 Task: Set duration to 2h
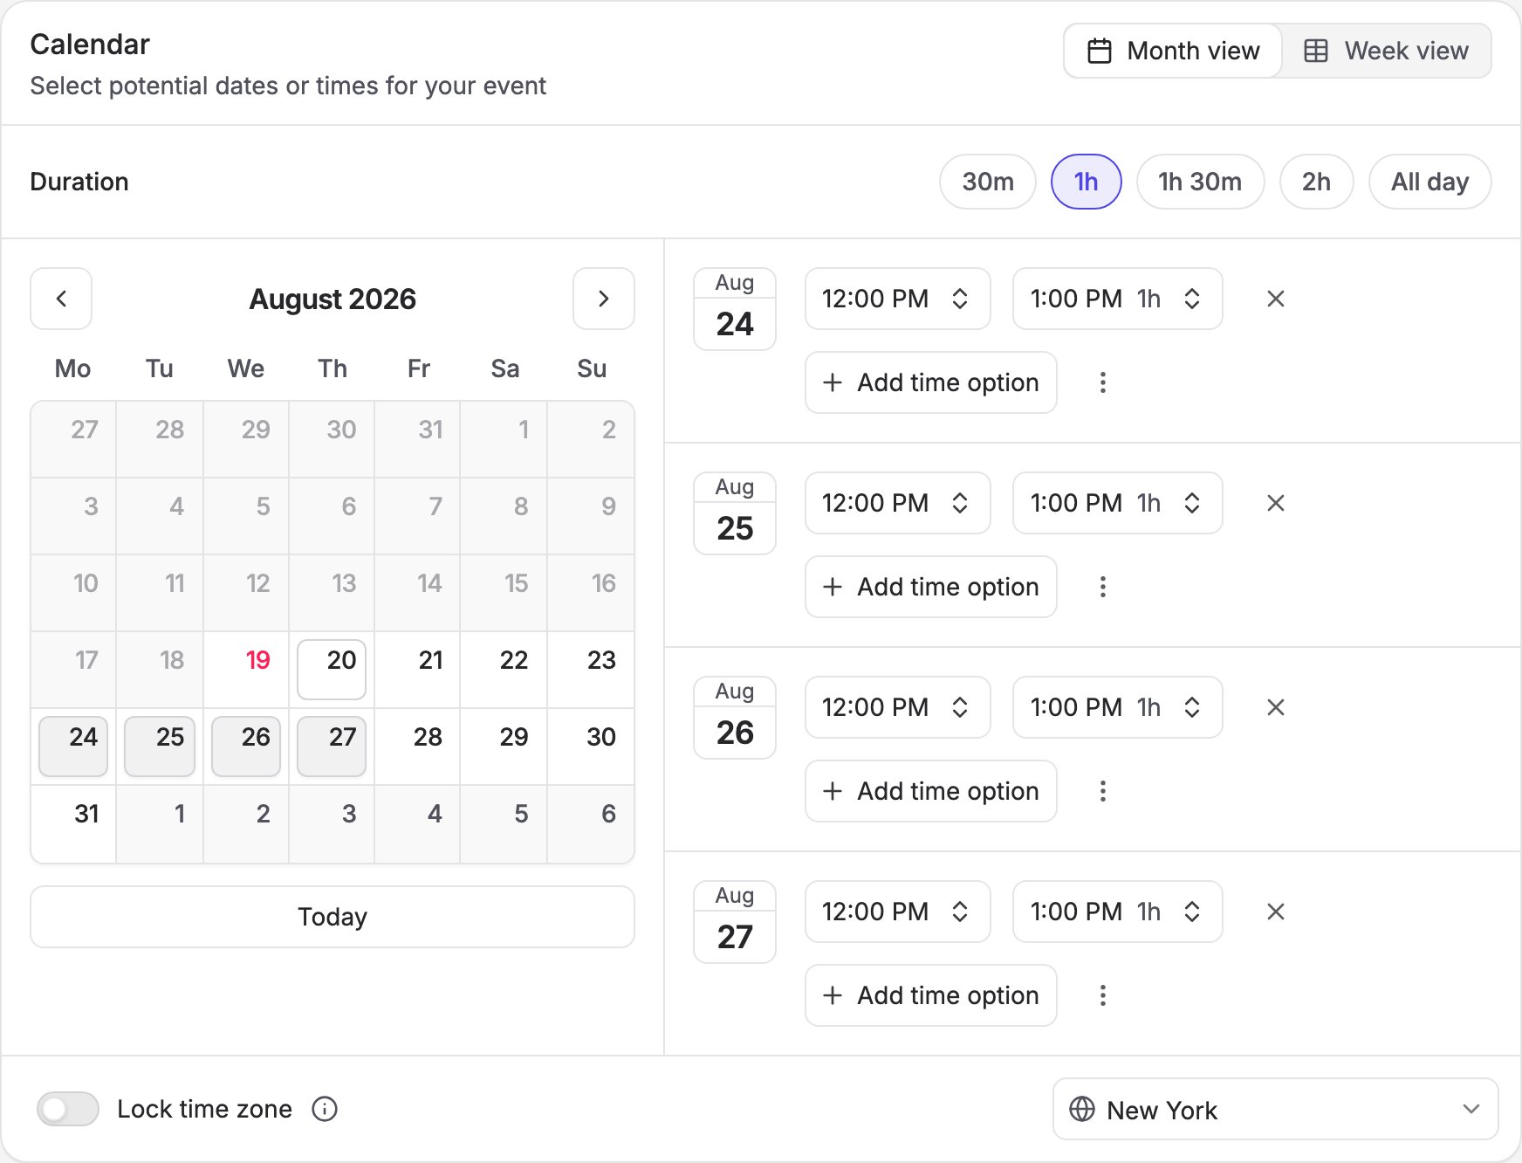point(1317,182)
